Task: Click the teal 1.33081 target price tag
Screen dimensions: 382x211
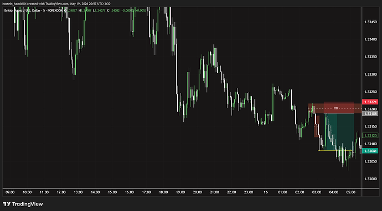Action: click(x=370, y=151)
